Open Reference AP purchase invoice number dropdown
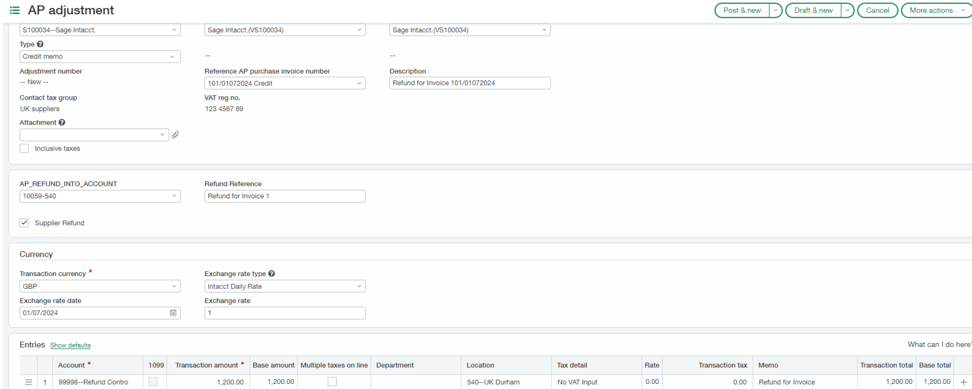 pos(285,83)
